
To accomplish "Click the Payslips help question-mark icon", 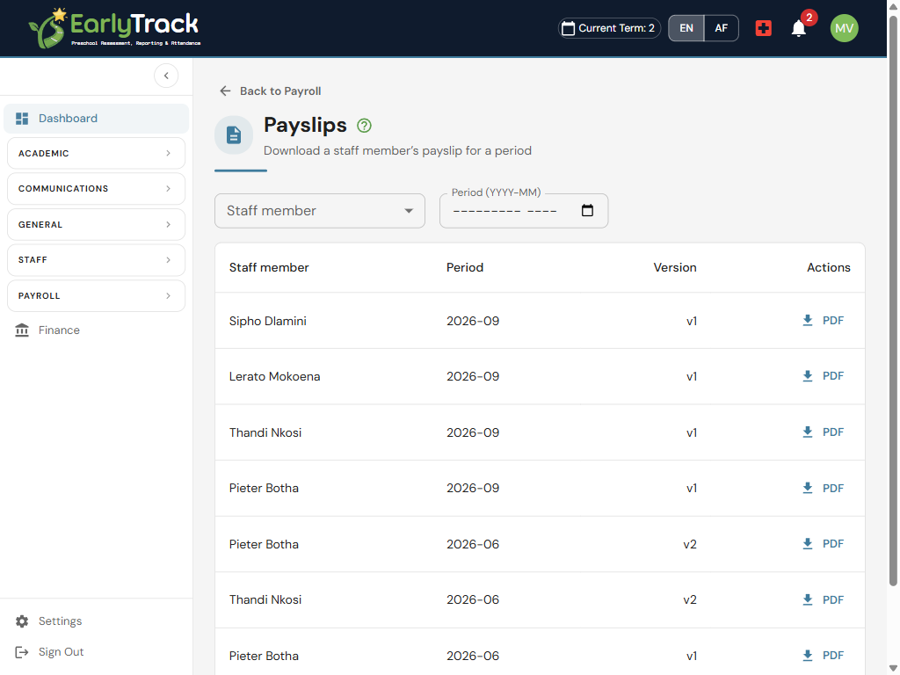I will click(364, 125).
